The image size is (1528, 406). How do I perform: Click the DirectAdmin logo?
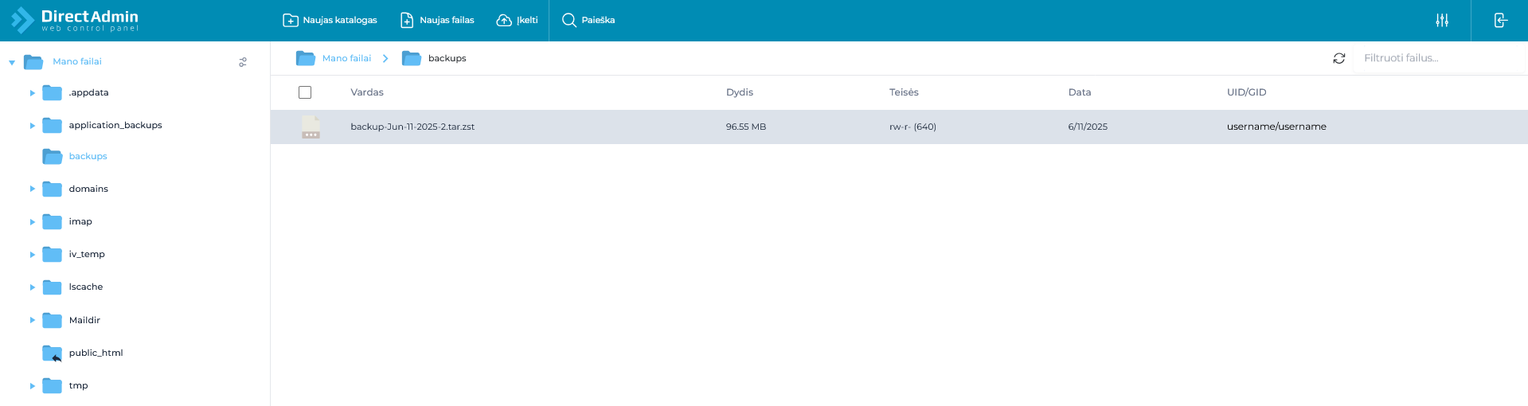pyautogui.click(x=74, y=20)
